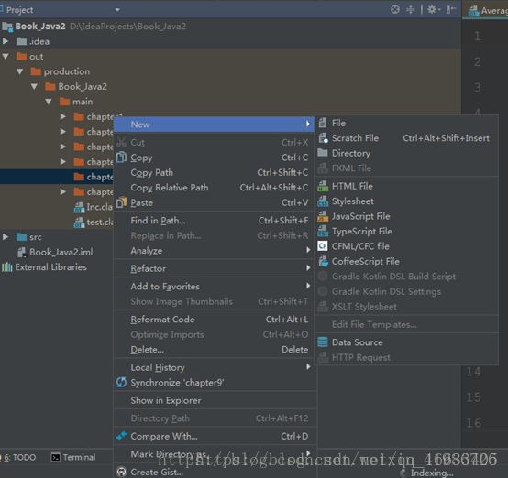Collapse the Book_Java2 output folder

click(x=34, y=86)
